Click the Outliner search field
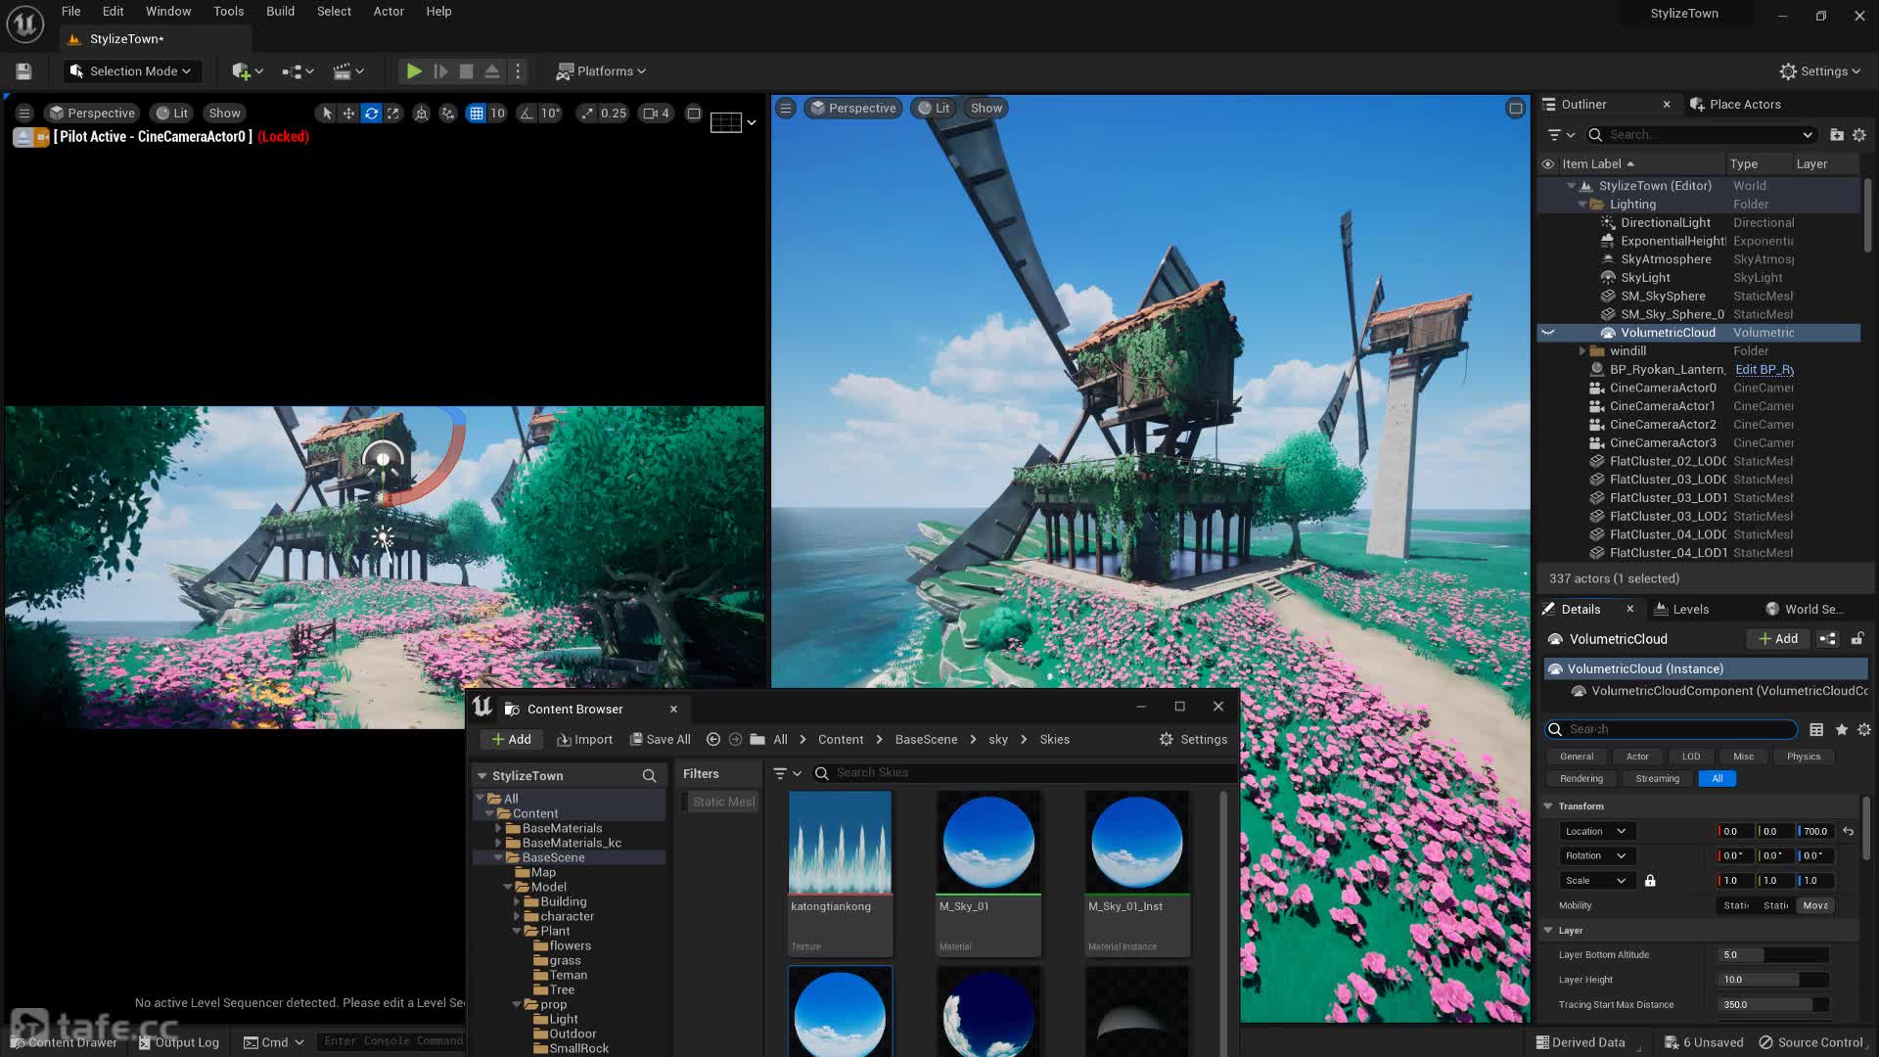This screenshot has width=1879, height=1057. (x=1701, y=135)
